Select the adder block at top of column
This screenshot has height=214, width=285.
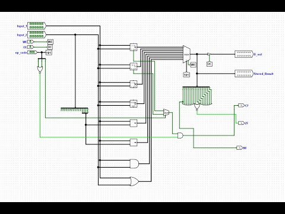pyautogui.click(x=134, y=47)
